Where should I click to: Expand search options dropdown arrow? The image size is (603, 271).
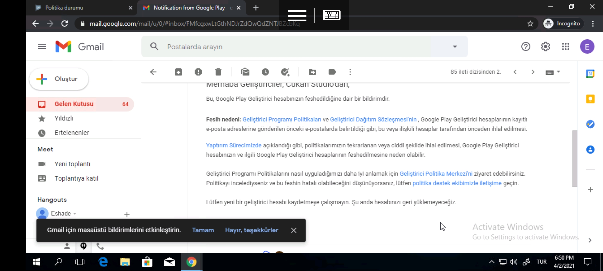pyautogui.click(x=455, y=47)
